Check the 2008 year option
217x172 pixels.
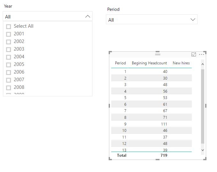pyautogui.click(x=8, y=88)
